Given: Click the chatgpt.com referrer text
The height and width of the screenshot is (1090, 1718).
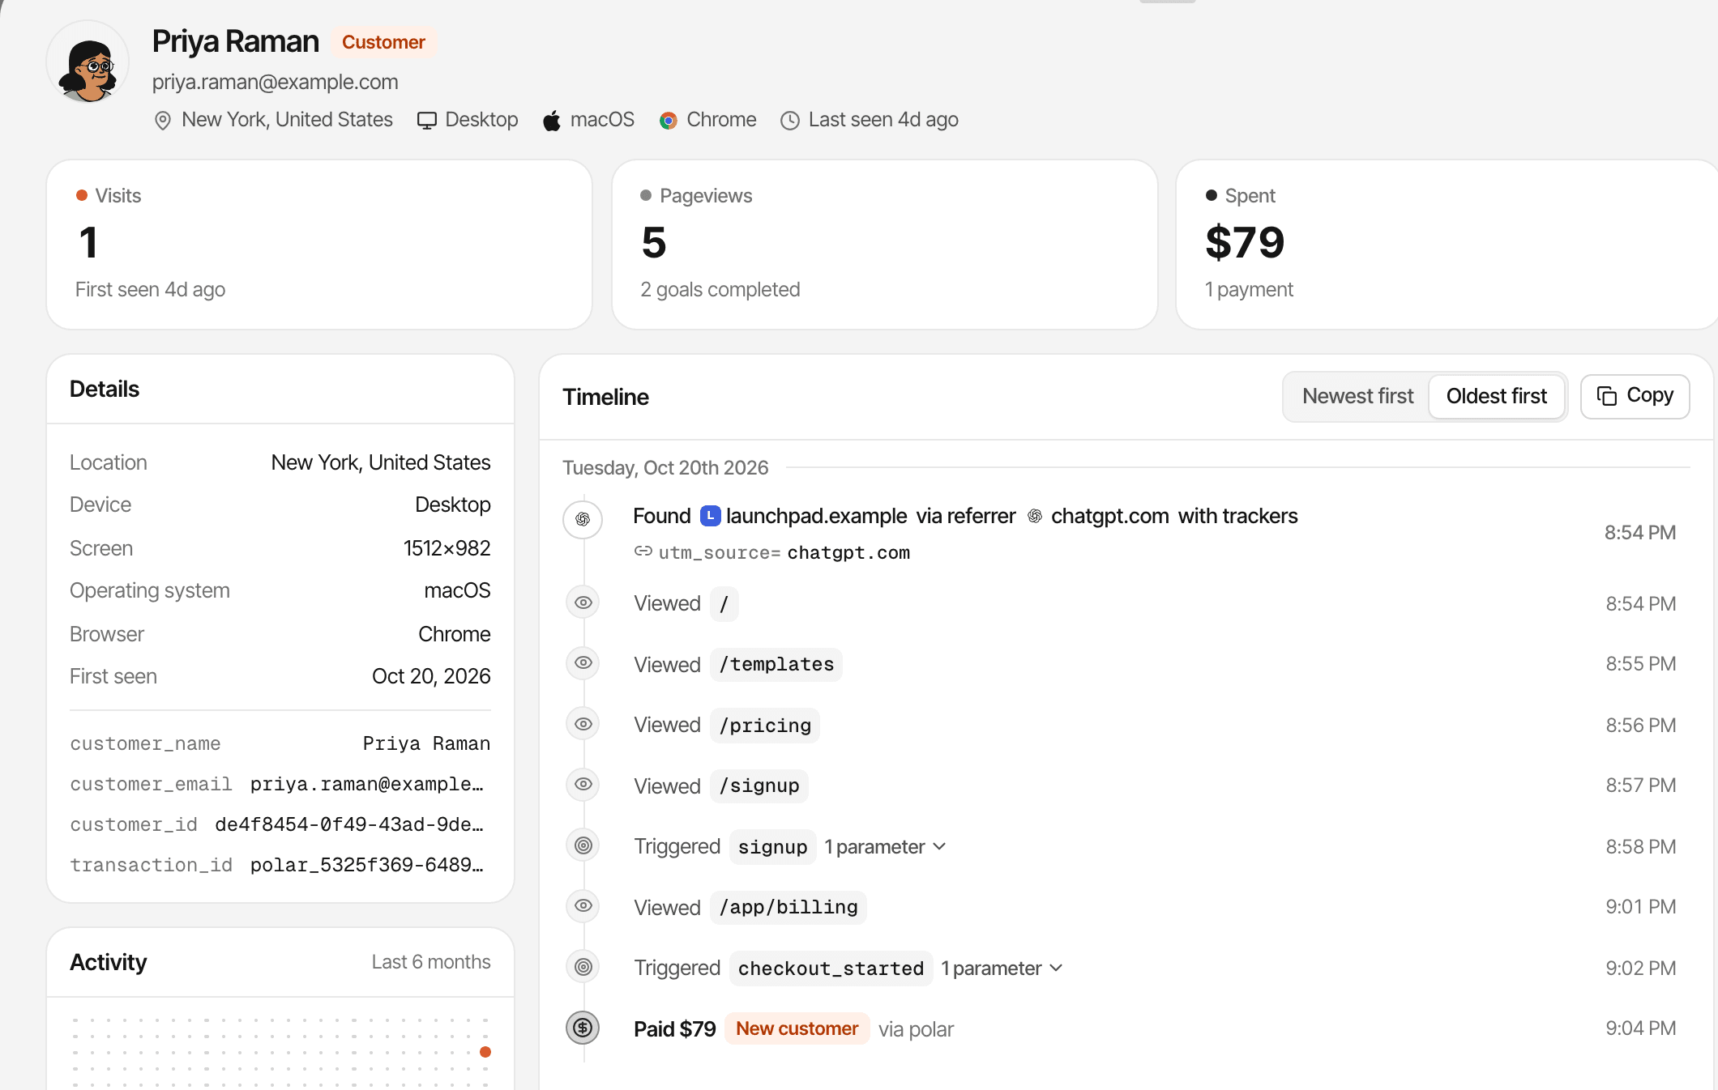Looking at the screenshot, I should pos(1109,516).
